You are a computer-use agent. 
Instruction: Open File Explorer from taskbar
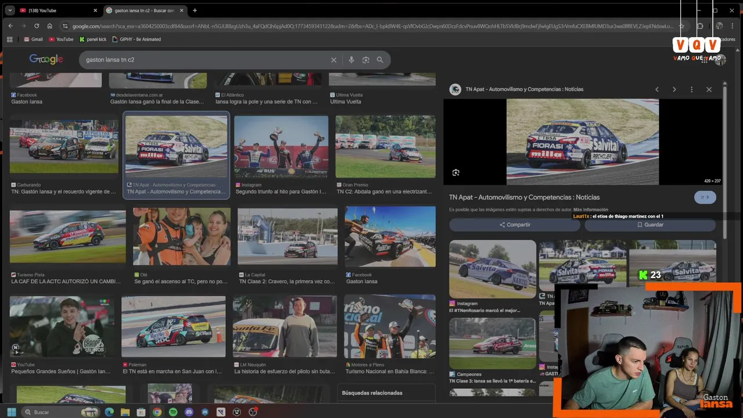coord(125,412)
